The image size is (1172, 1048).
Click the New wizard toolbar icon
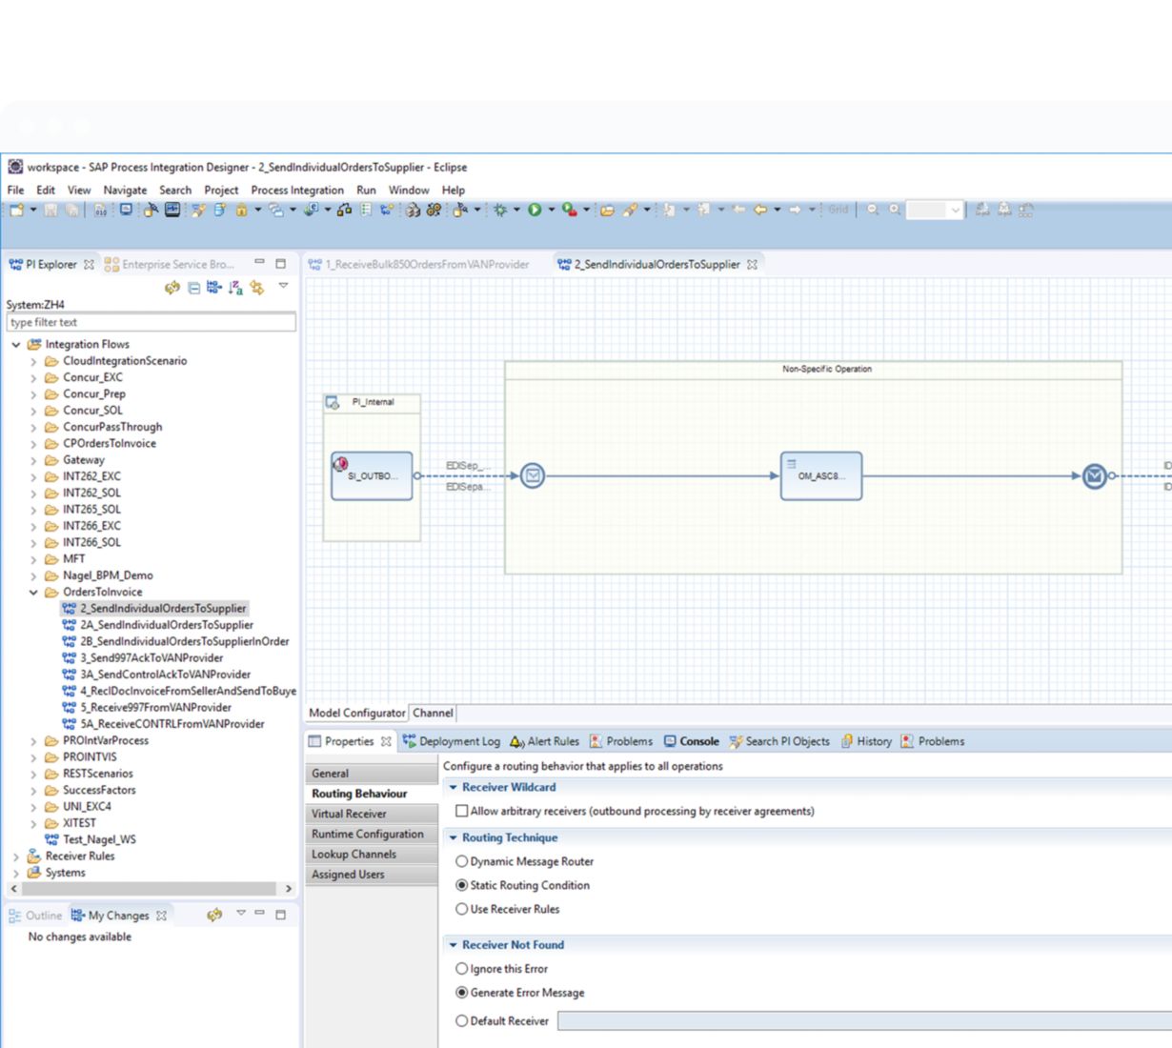tap(17, 210)
